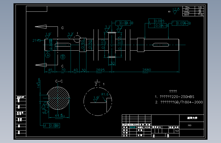Viewport: 221px width, 143px height.
Task: Click the 7-EL cell in parameter table
Action: (x=199, y=15)
